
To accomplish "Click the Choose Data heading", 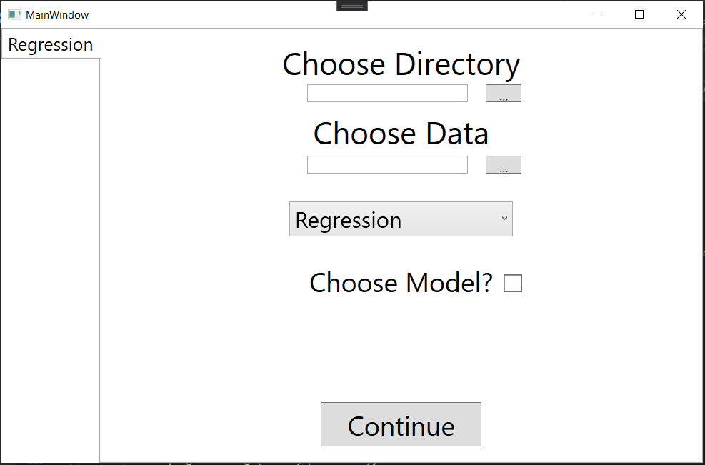I will click(x=401, y=134).
